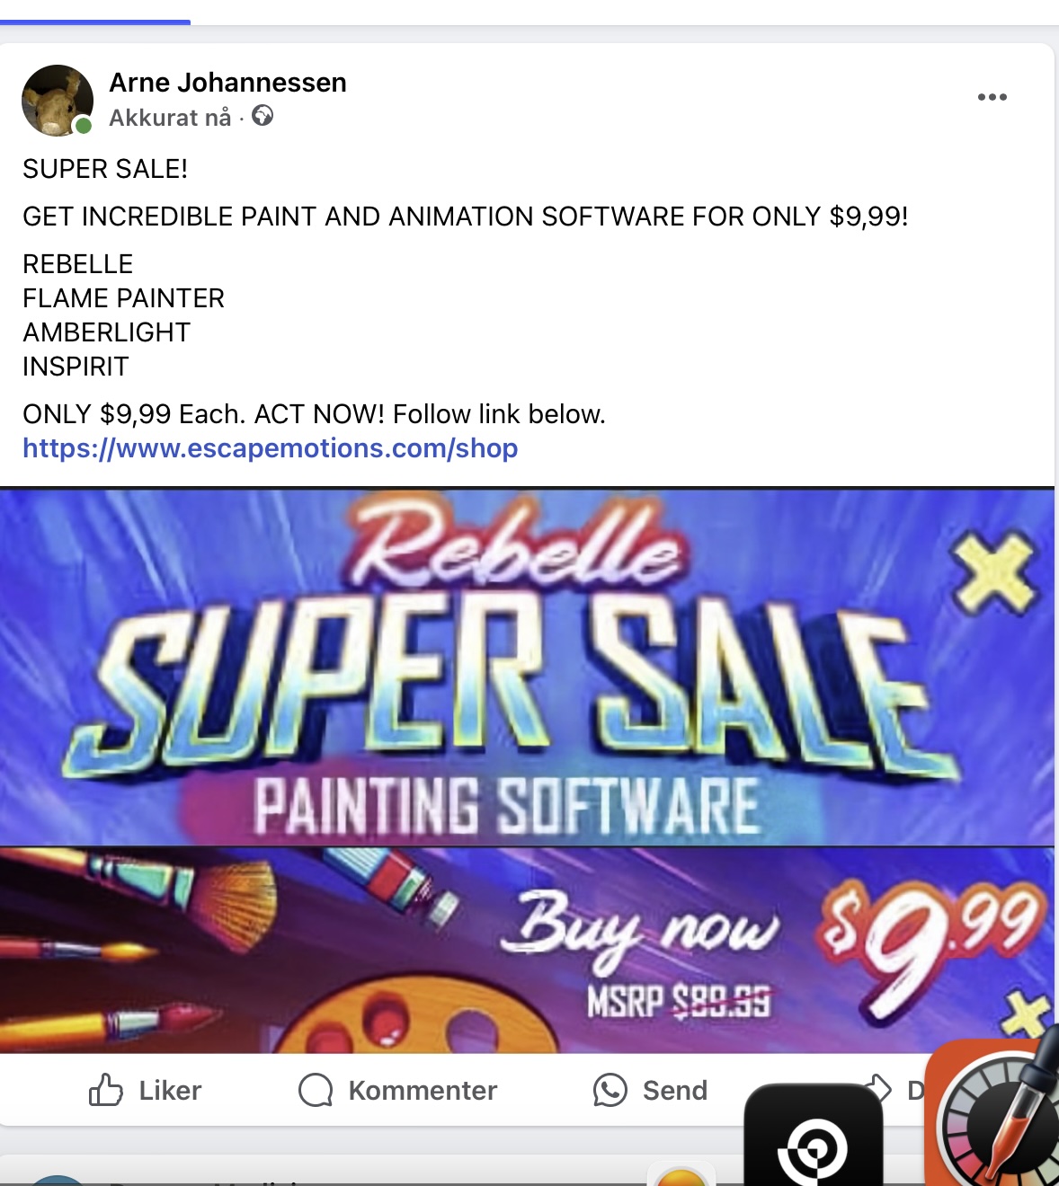Screen dimensions: 1059x1186
Task: Open the escapemotions.com shop link
Action: click(x=270, y=447)
